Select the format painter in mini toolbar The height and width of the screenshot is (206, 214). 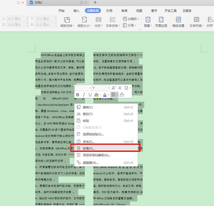[122, 94]
